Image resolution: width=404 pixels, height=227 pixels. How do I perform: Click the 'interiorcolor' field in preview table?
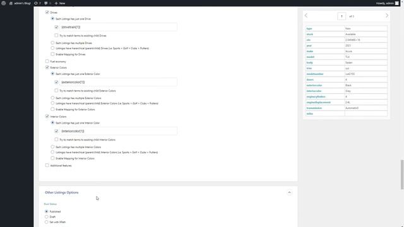click(x=314, y=91)
